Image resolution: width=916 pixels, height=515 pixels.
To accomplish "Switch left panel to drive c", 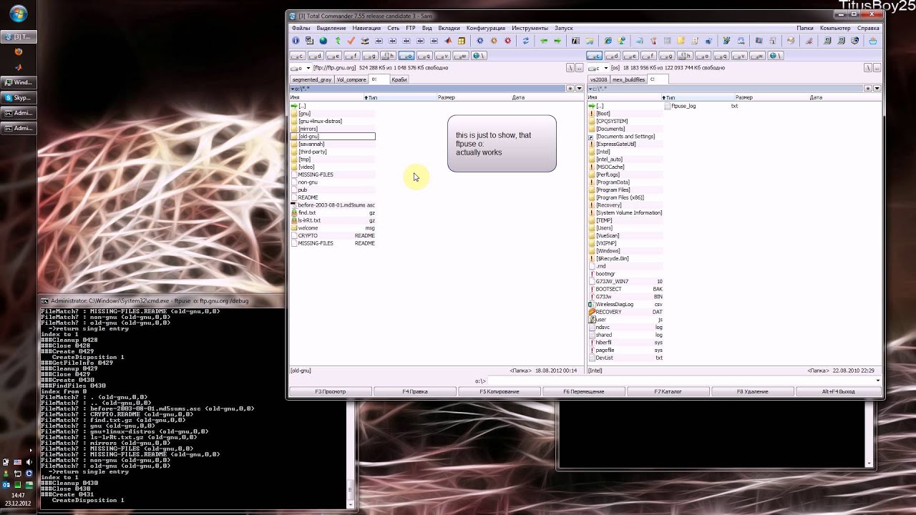I will pos(298,56).
